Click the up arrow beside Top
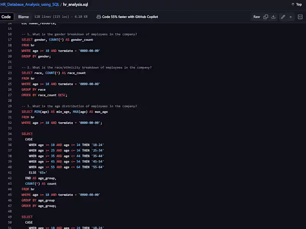Viewport: 306px width, 229px height. [293, 4]
